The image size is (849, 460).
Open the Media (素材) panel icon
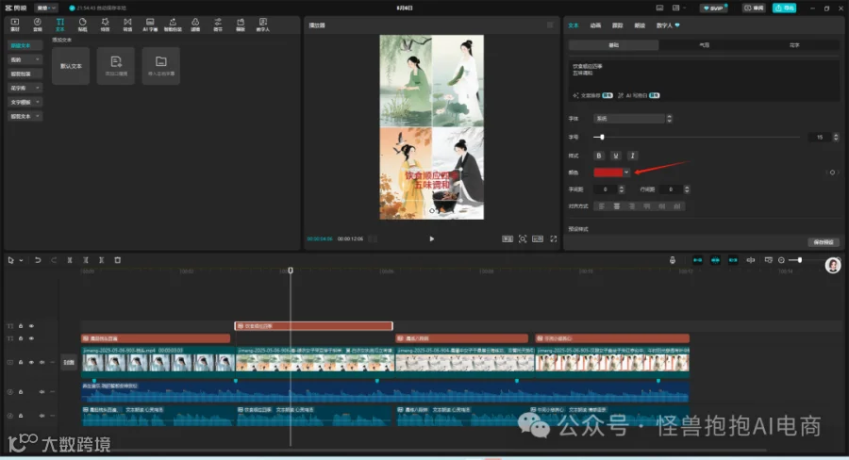pos(14,25)
